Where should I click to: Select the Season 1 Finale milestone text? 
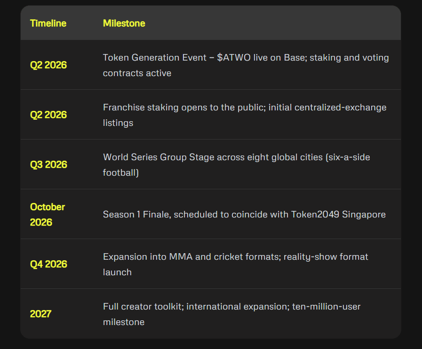click(244, 214)
